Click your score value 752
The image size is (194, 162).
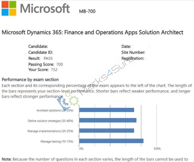pyautogui.click(x=54, y=70)
